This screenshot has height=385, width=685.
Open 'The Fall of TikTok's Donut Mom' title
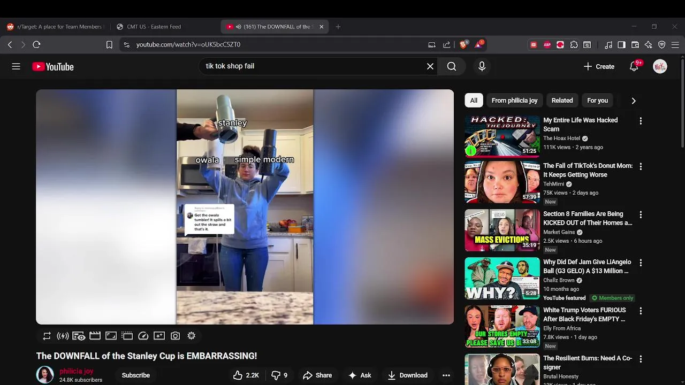click(x=588, y=170)
